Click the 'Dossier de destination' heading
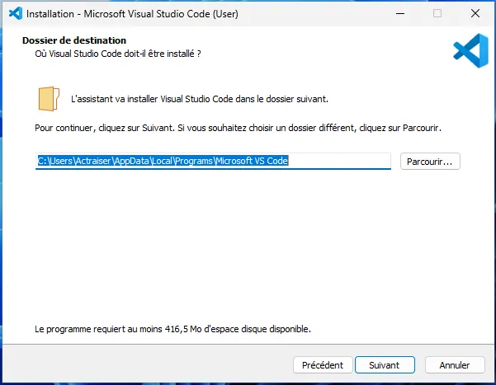The width and height of the screenshot is (496, 385). (74, 40)
